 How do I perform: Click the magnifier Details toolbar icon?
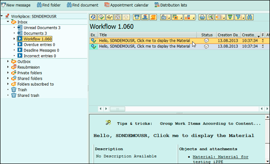tap(211, 17)
